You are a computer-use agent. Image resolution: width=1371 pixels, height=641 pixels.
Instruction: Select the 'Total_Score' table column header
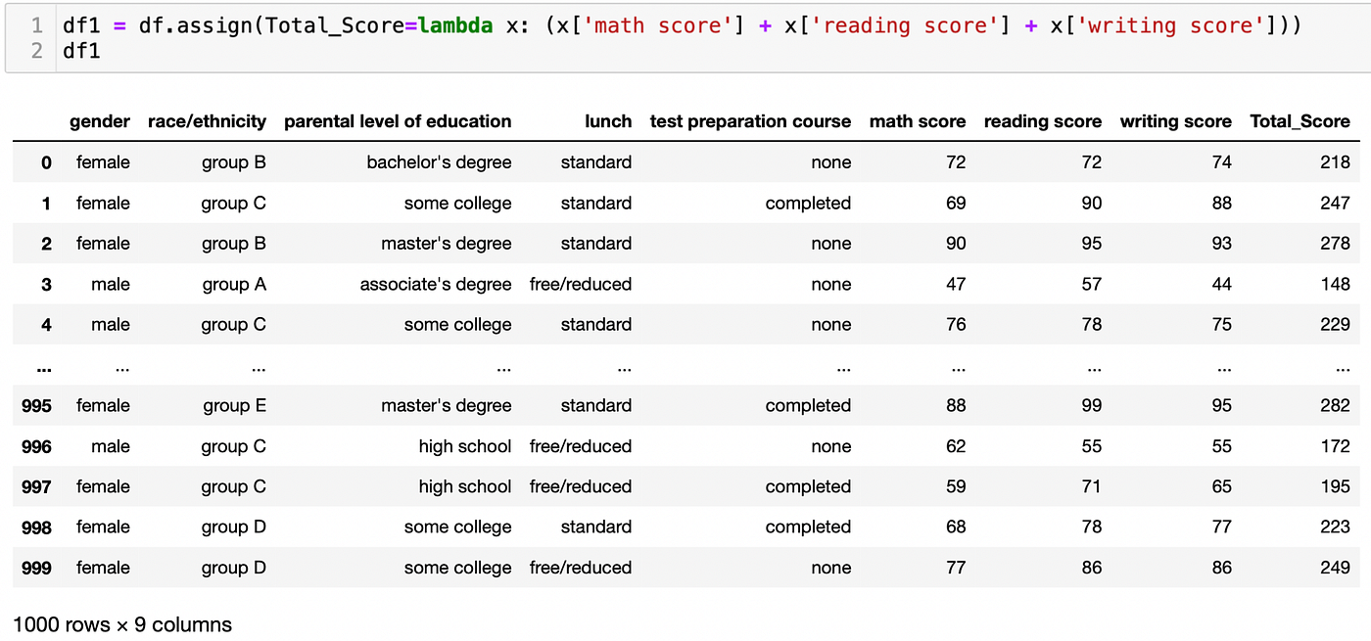tap(1300, 121)
